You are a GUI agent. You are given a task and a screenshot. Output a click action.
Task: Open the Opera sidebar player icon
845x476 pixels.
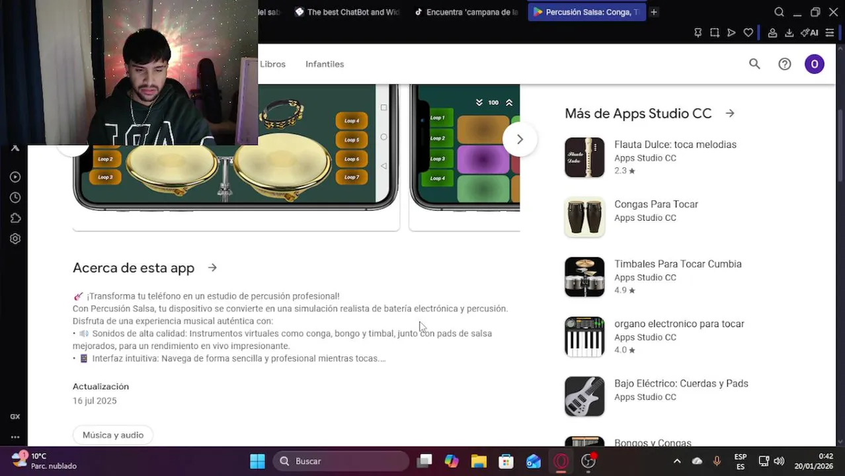15,177
